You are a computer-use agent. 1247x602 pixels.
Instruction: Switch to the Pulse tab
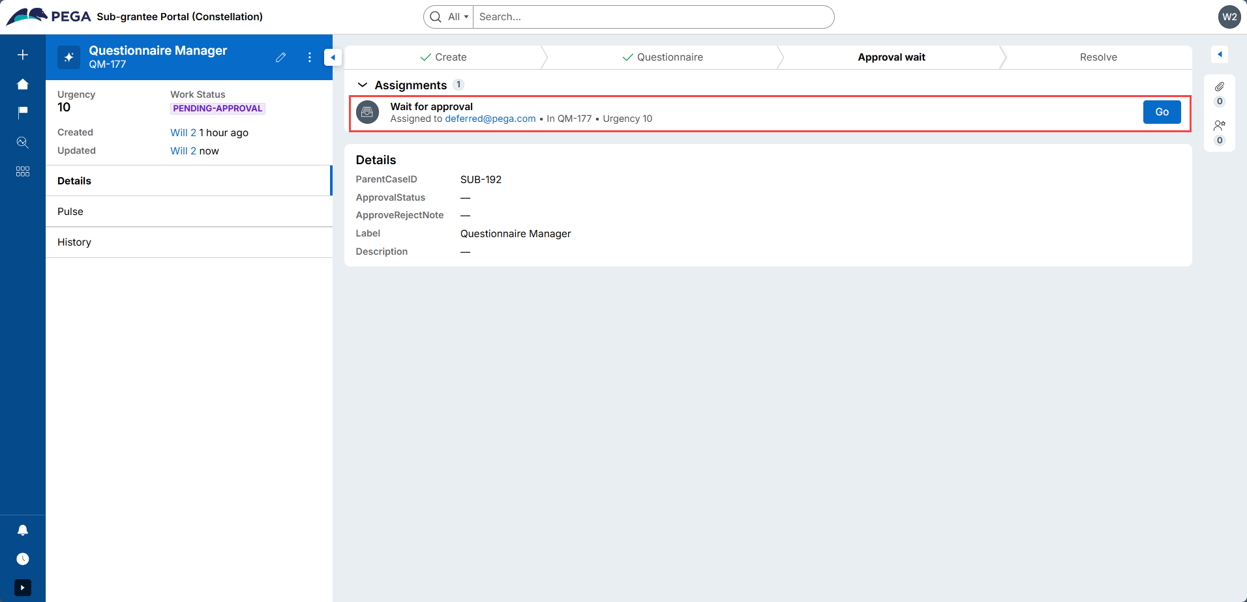(70, 212)
